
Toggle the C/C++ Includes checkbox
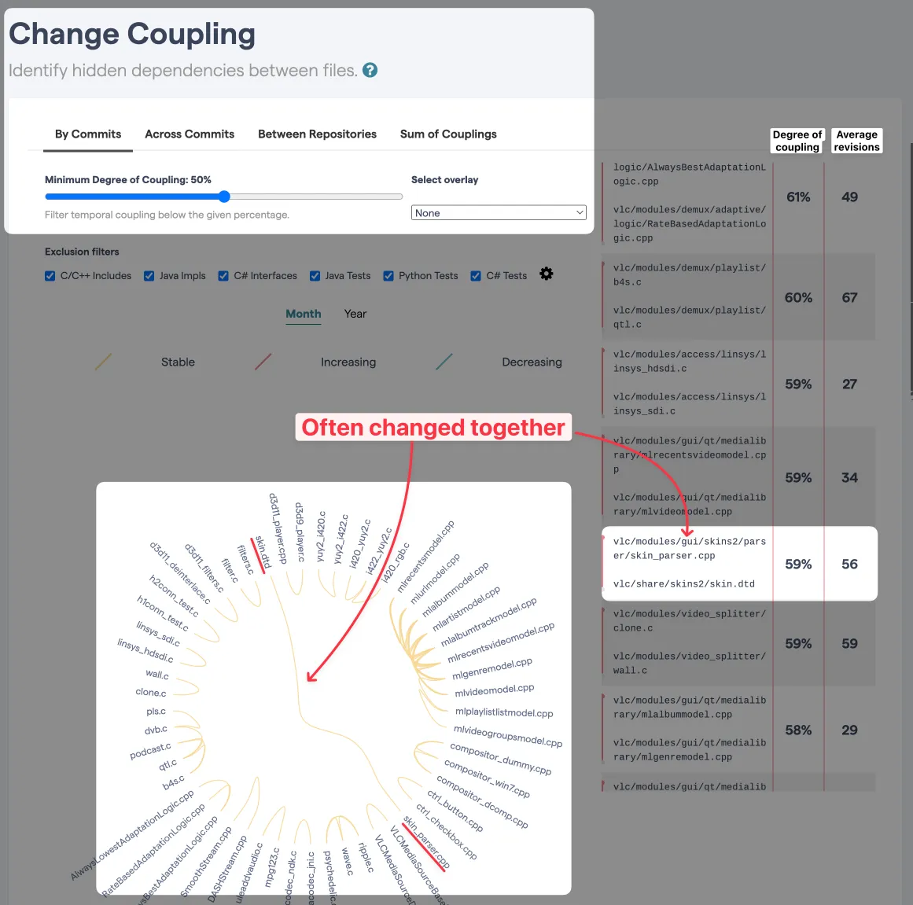pos(50,276)
